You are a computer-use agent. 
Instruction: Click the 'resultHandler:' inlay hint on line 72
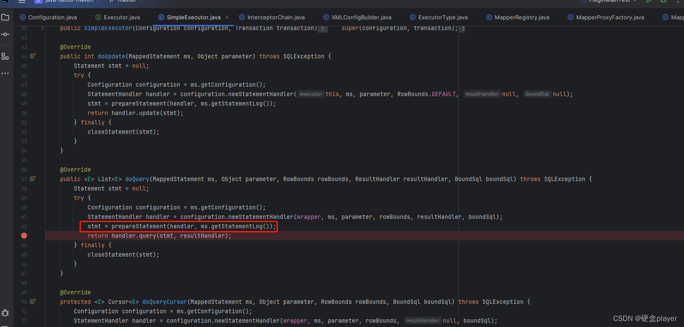point(423,321)
